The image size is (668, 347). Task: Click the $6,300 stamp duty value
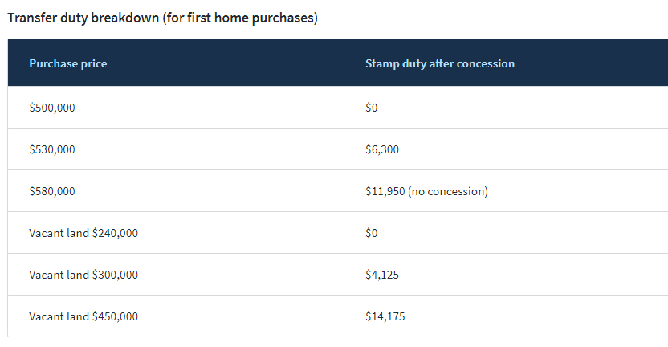pos(381,149)
